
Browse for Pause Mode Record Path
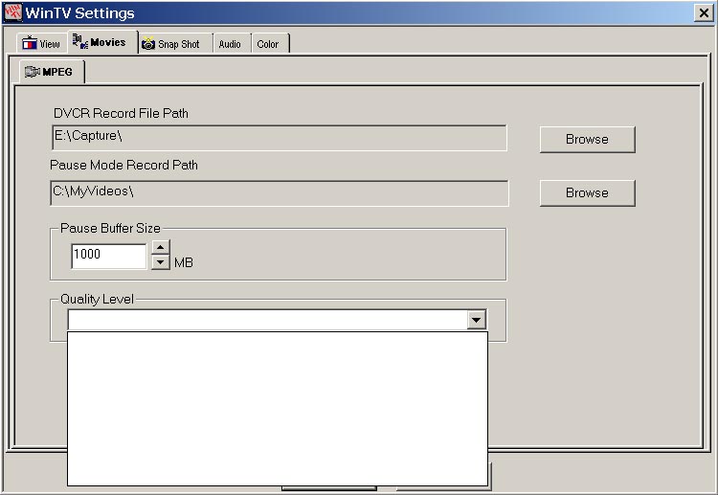[587, 192]
